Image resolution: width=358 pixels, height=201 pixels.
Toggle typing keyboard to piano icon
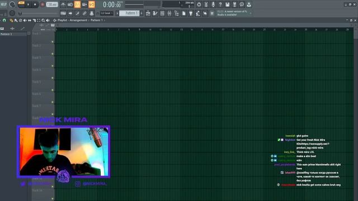[x=63, y=13]
